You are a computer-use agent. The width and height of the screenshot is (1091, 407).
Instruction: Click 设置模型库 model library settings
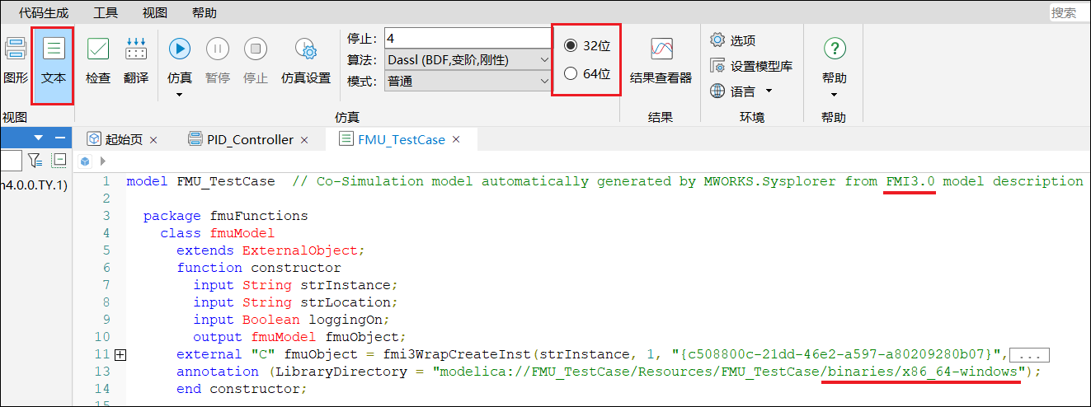[751, 66]
